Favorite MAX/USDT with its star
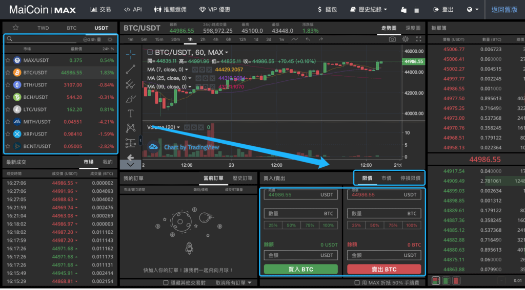The image size is (525, 290). click(x=8, y=60)
